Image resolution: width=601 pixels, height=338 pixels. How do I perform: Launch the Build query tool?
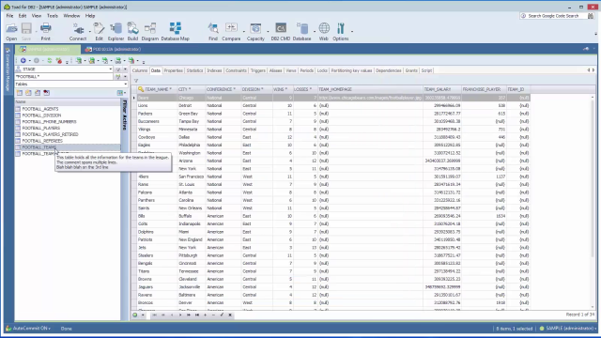[132, 31]
